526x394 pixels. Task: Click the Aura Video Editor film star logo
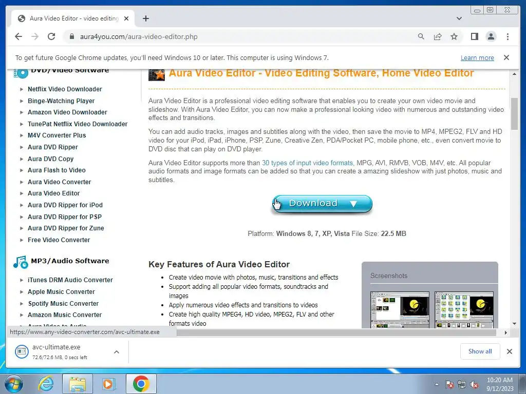coord(157,74)
